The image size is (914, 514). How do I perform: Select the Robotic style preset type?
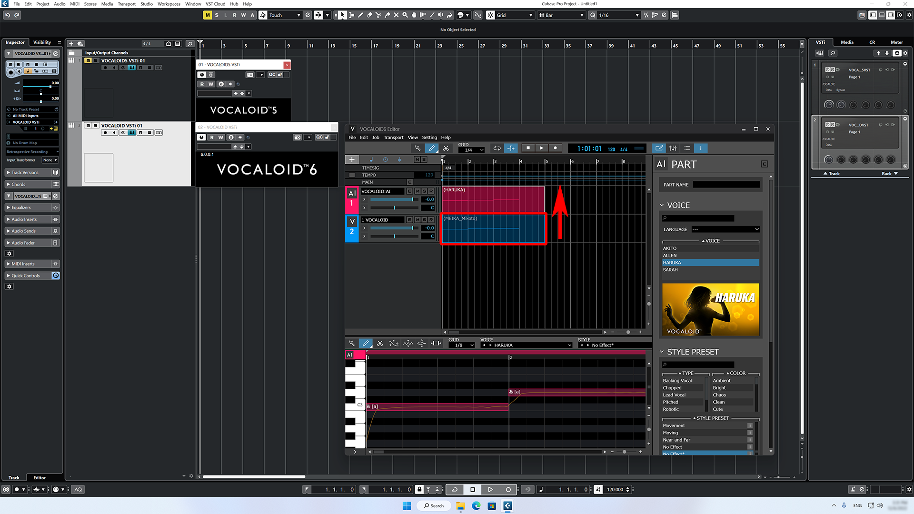(x=671, y=409)
